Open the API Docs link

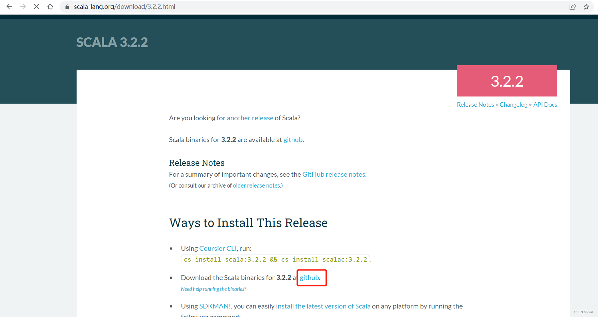[x=545, y=105]
